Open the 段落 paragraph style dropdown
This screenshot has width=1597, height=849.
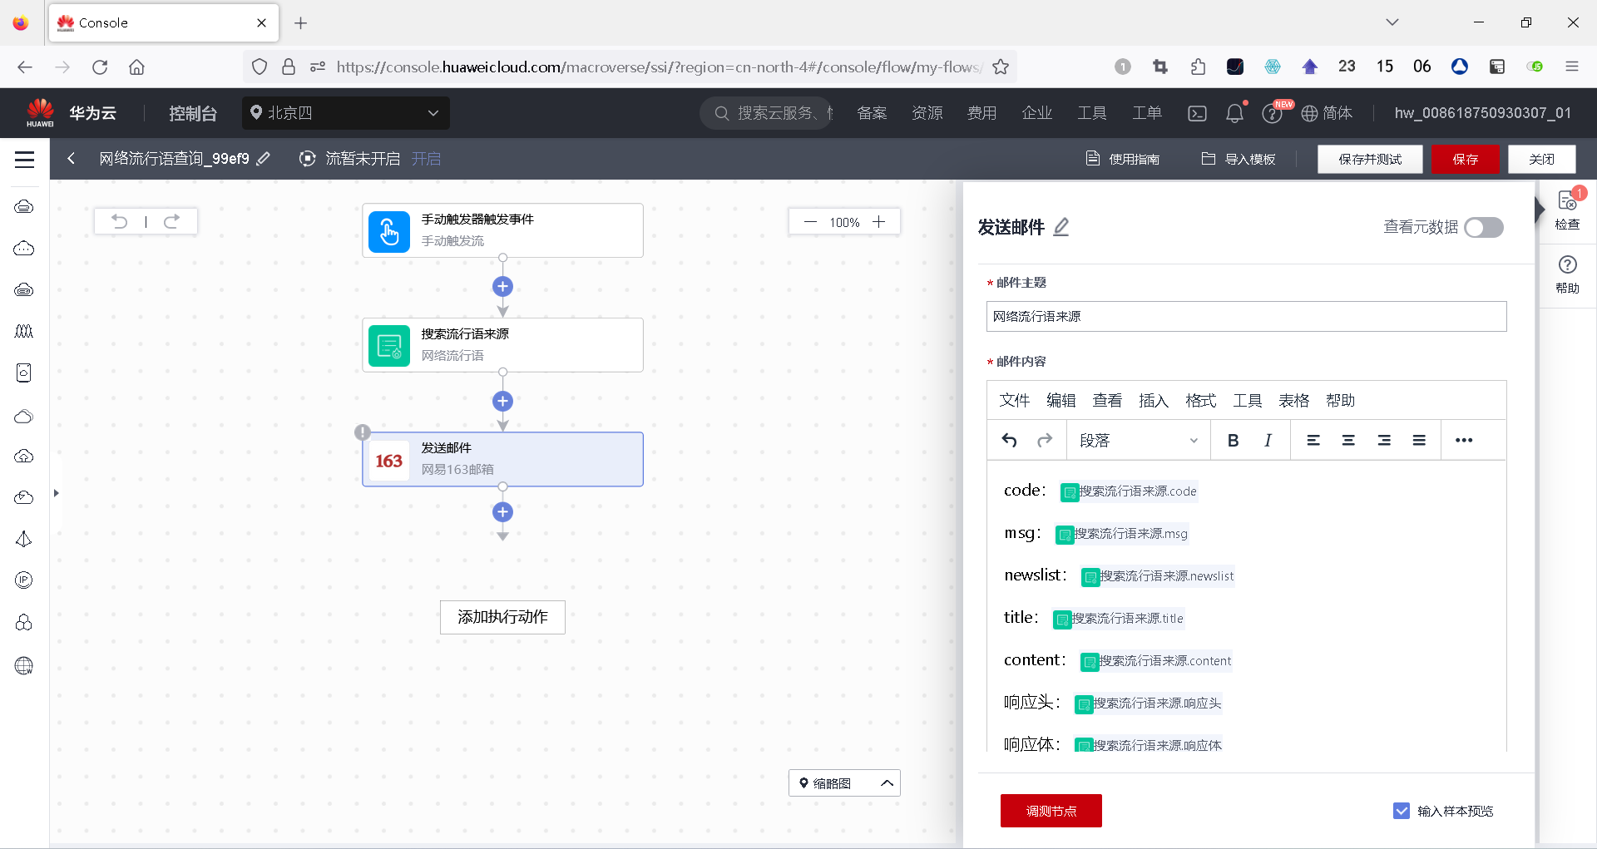pos(1138,441)
